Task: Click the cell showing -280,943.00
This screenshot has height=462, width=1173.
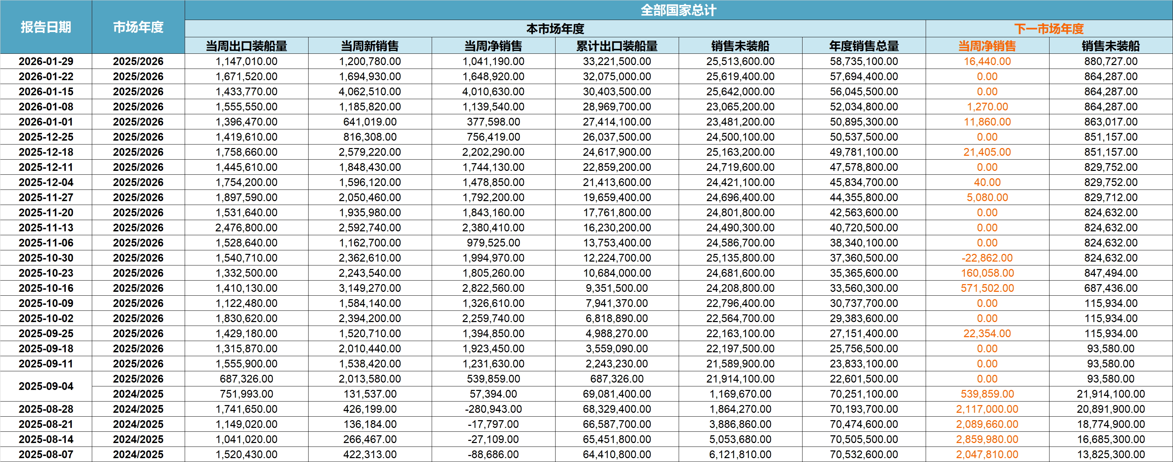Action: click(x=493, y=409)
